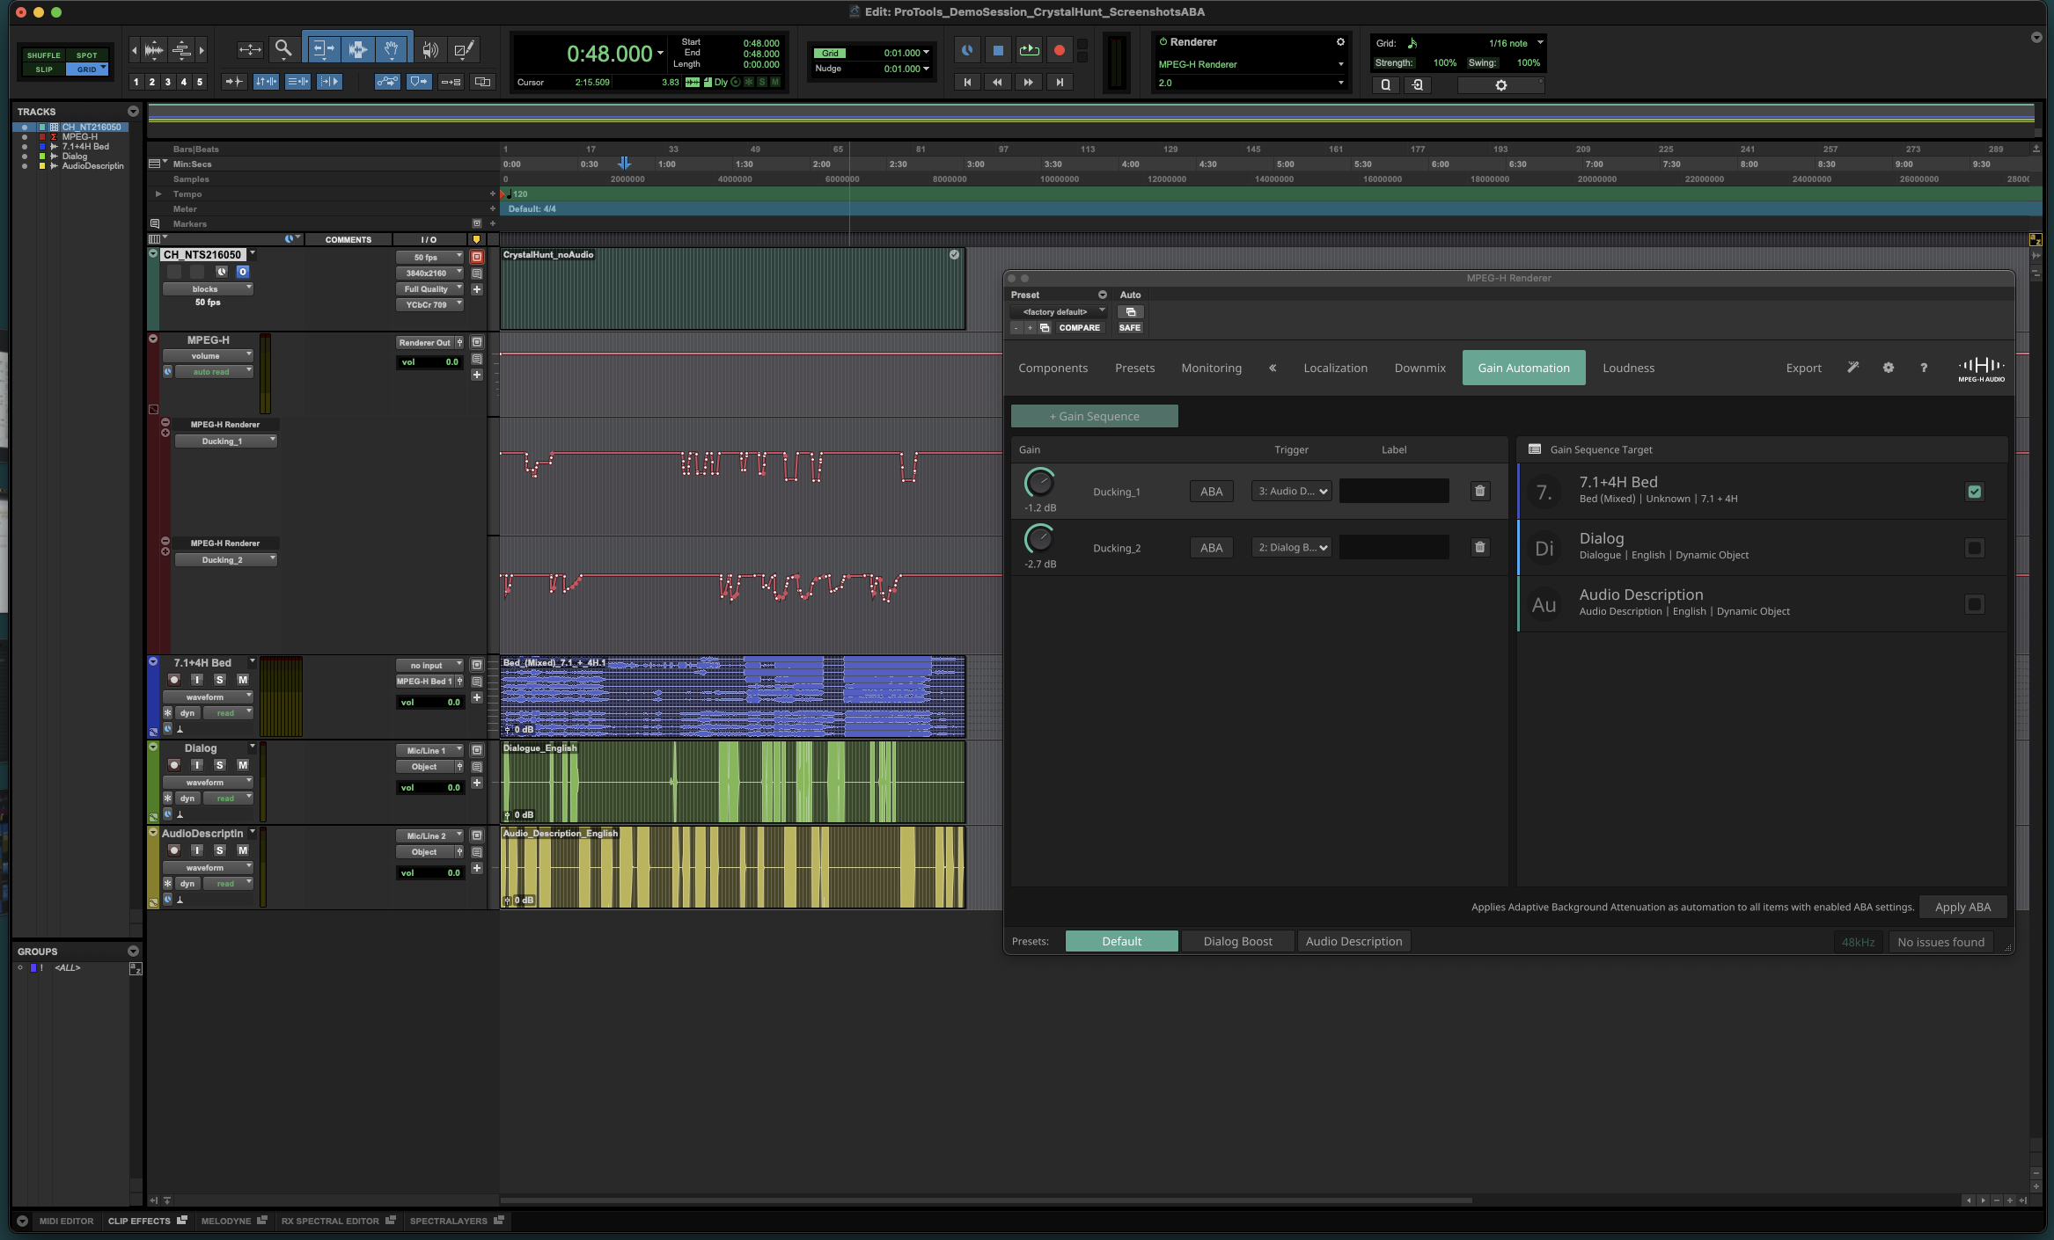Switch to the Monitoring tab

(x=1212, y=368)
